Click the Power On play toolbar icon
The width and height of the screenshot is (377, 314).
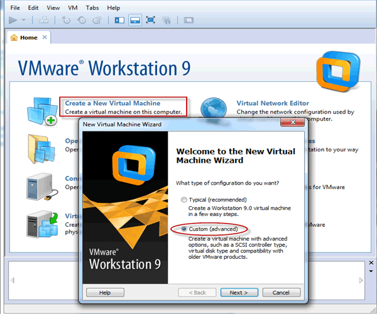[x=13, y=20]
